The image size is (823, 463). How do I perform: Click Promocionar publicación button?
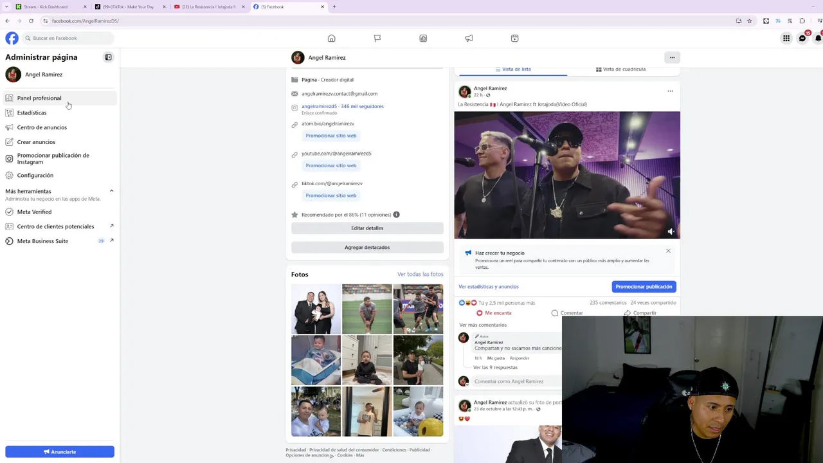click(x=644, y=287)
